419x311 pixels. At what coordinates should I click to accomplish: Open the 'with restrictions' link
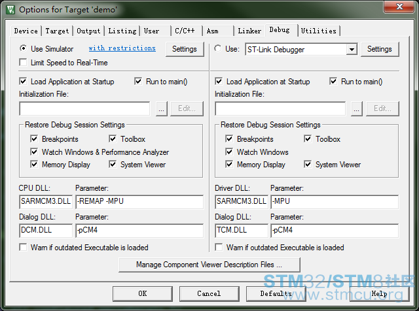pos(122,48)
